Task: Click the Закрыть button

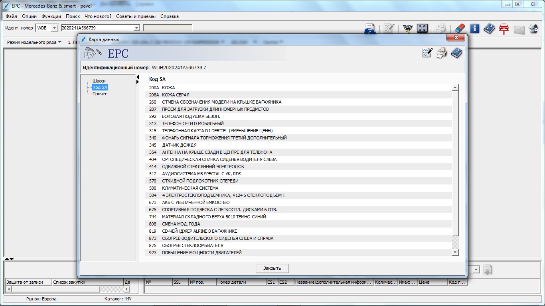Action: 272,268
